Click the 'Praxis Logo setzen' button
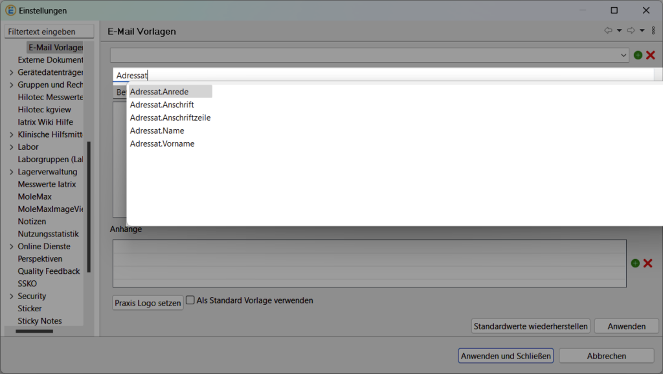Viewport: 663px width, 374px height. [x=148, y=303]
